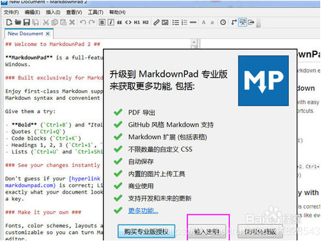This screenshot has width=326, height=243.
Task: Close the New Document tab
Action: pos(48,34)
